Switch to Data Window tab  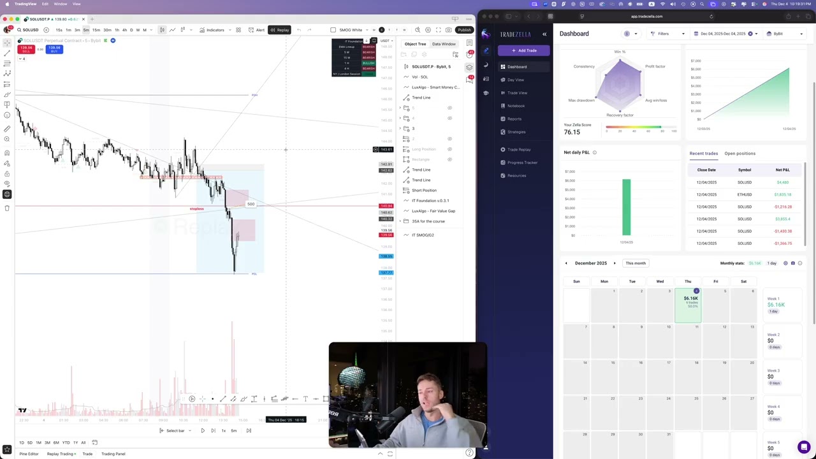click(x=444, y=44)
